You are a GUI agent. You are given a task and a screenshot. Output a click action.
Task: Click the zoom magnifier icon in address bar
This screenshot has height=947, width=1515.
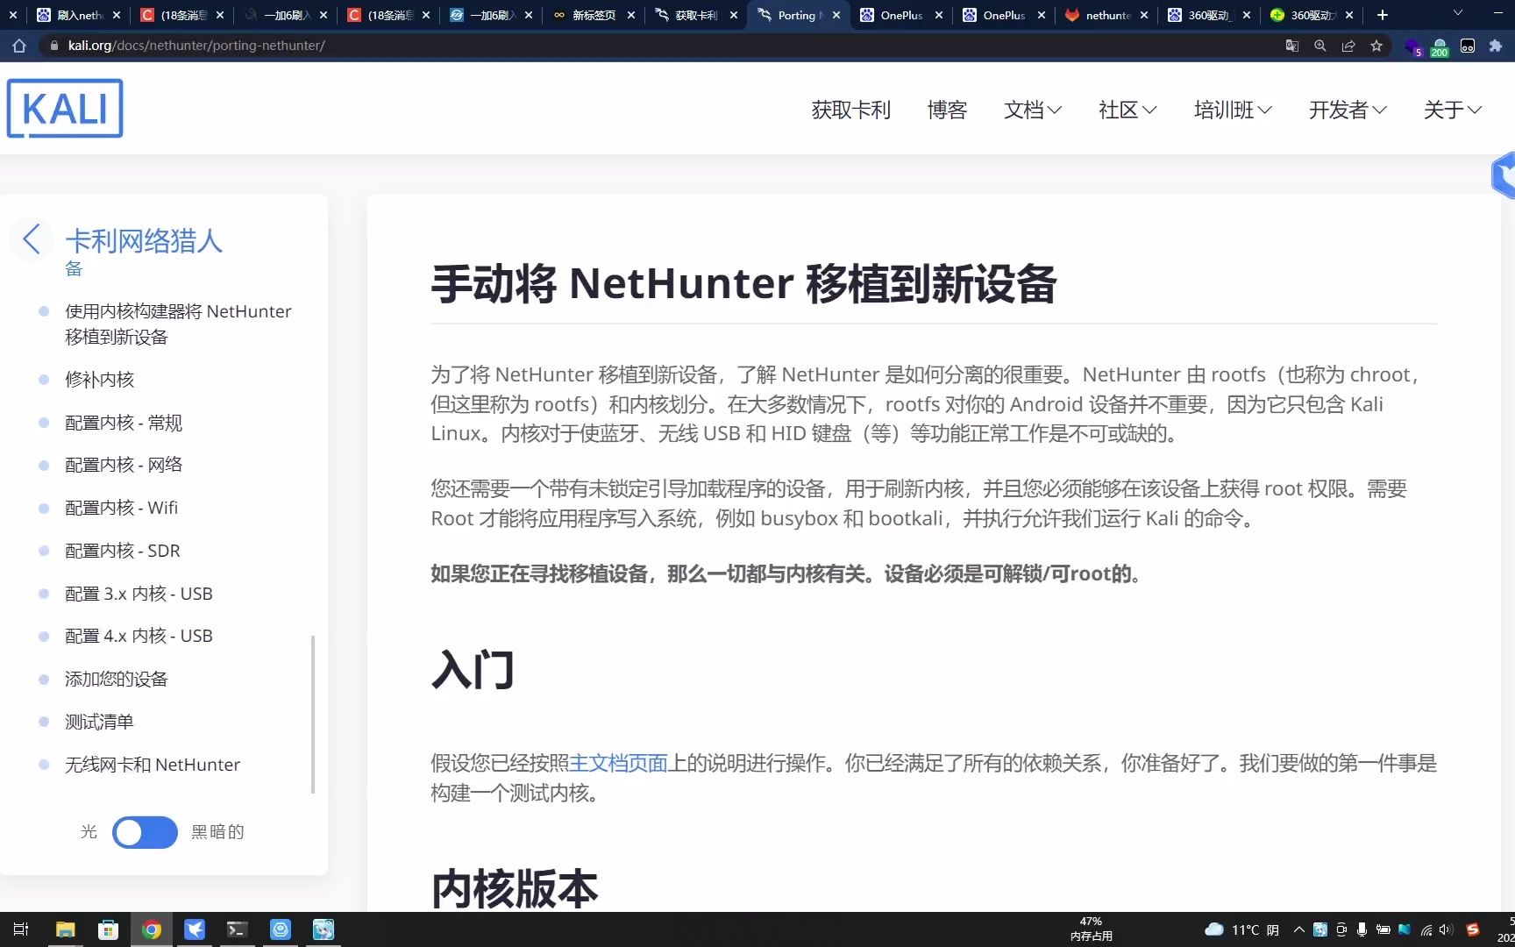pos(1319,46)
